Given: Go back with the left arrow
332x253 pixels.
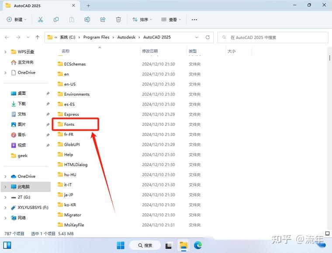Looking at the screenshot, I should pos(7,38).
